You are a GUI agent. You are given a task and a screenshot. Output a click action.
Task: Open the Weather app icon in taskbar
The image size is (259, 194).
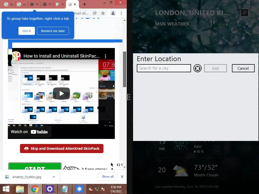point(79,189)
